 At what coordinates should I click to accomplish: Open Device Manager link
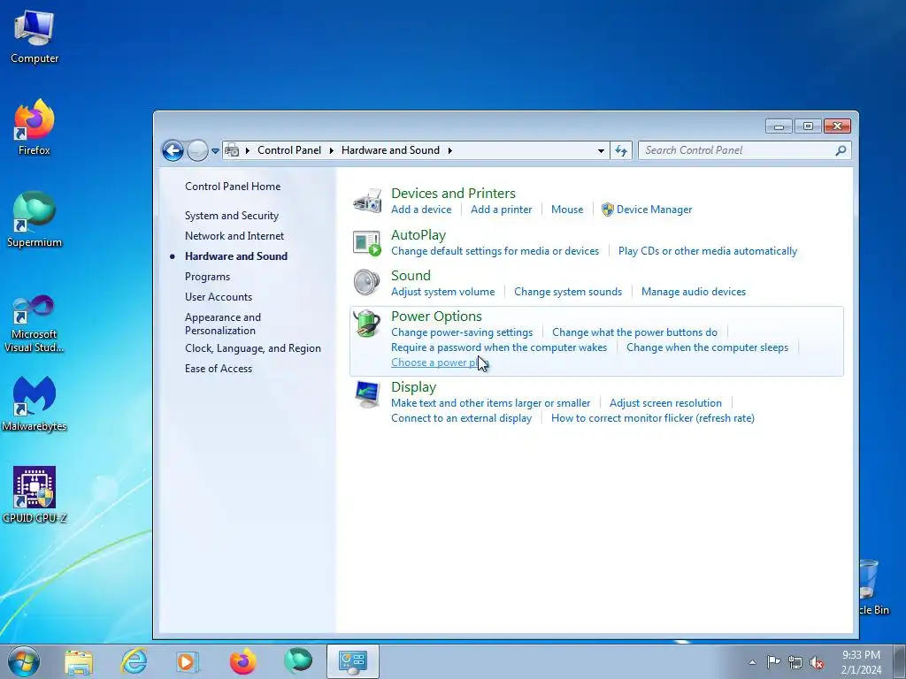click(x=654, y=210)
